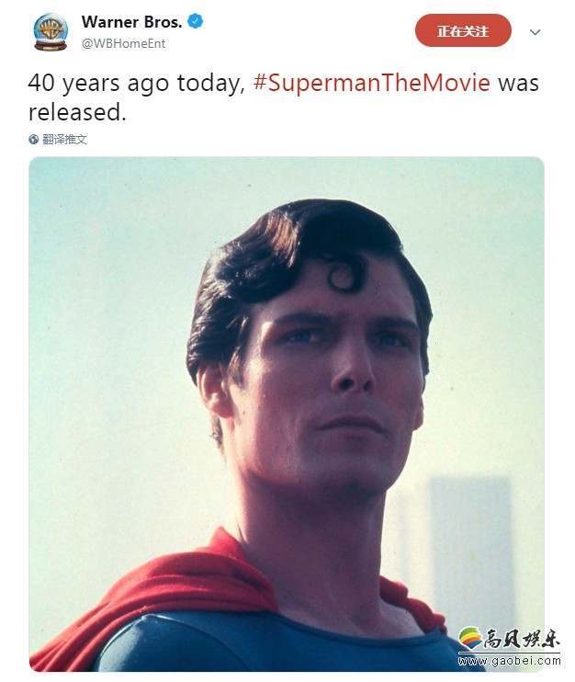Click the Warner Bros. display name
Image resolution: width=575 pixels, height=682 pixels.
(131, 22)
